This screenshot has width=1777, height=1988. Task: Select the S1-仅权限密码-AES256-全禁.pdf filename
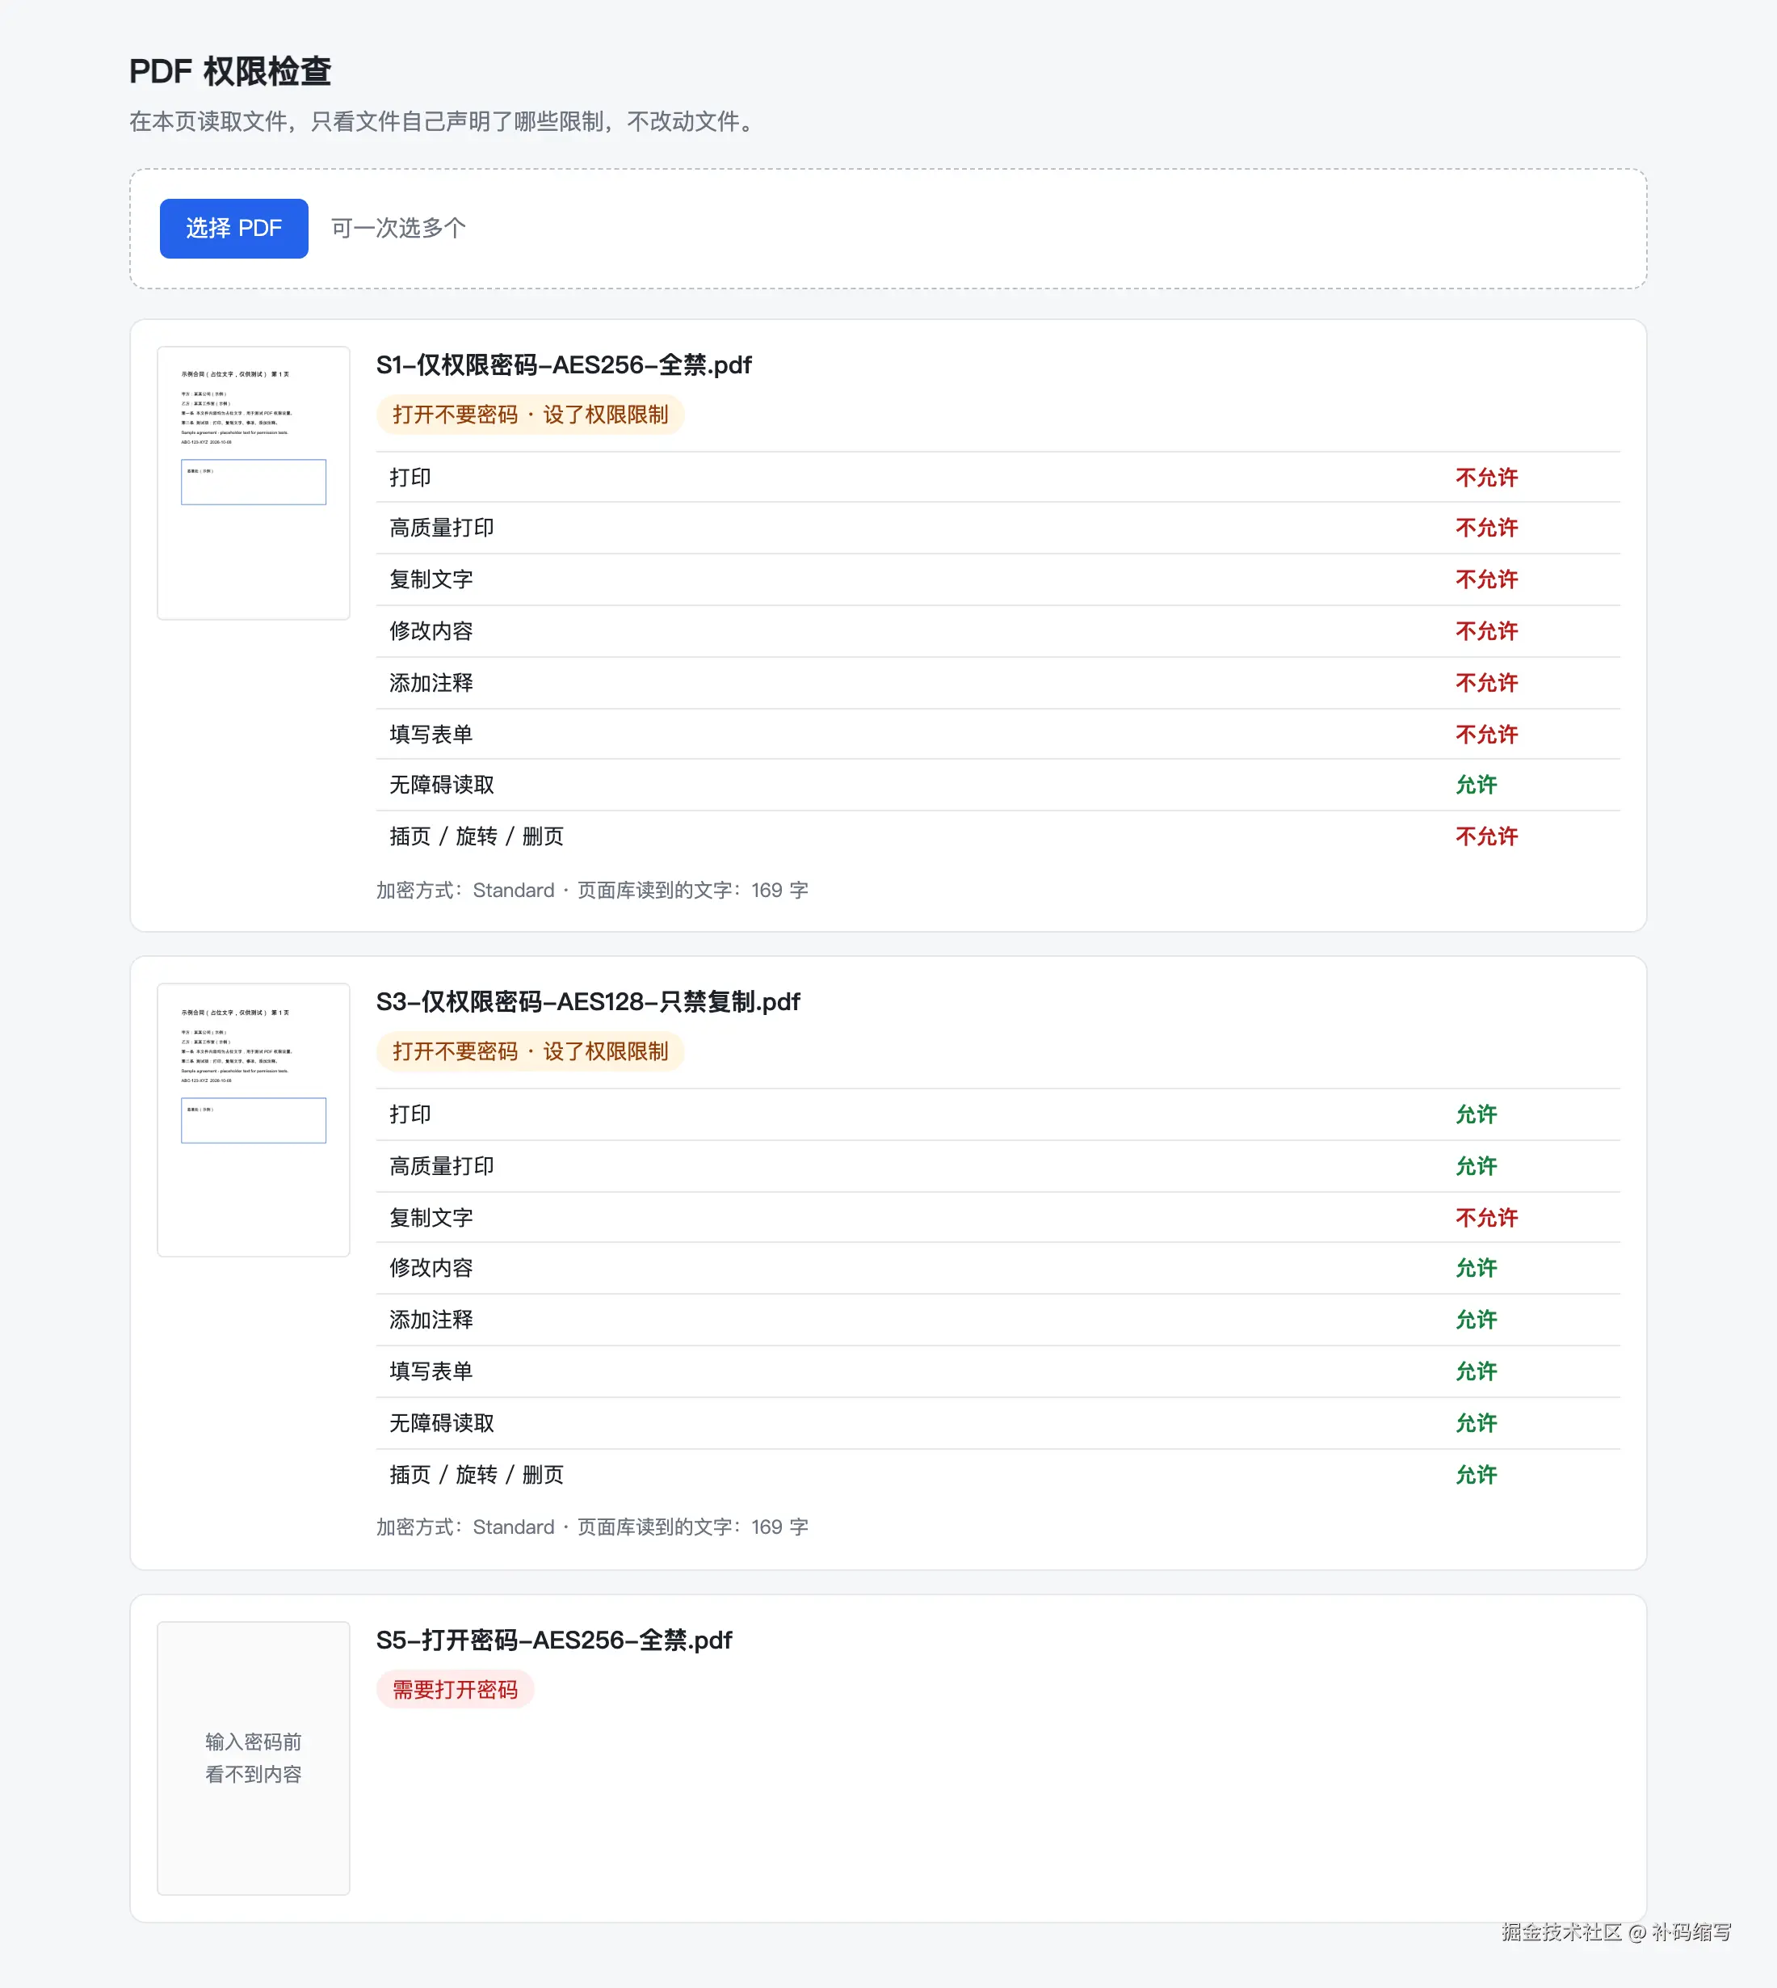(563, 365)
